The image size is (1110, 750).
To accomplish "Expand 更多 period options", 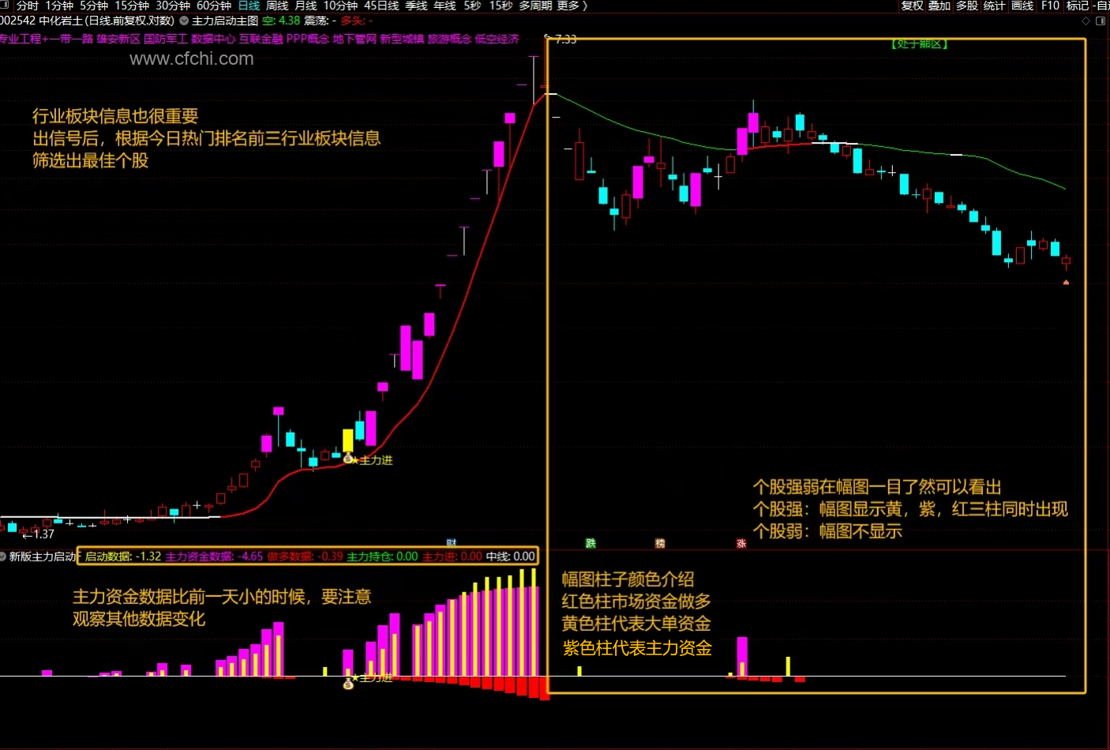I will 572,6.
